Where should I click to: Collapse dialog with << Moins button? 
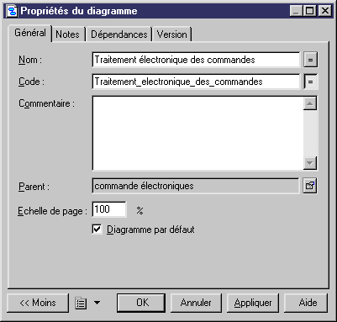[38, 303]
